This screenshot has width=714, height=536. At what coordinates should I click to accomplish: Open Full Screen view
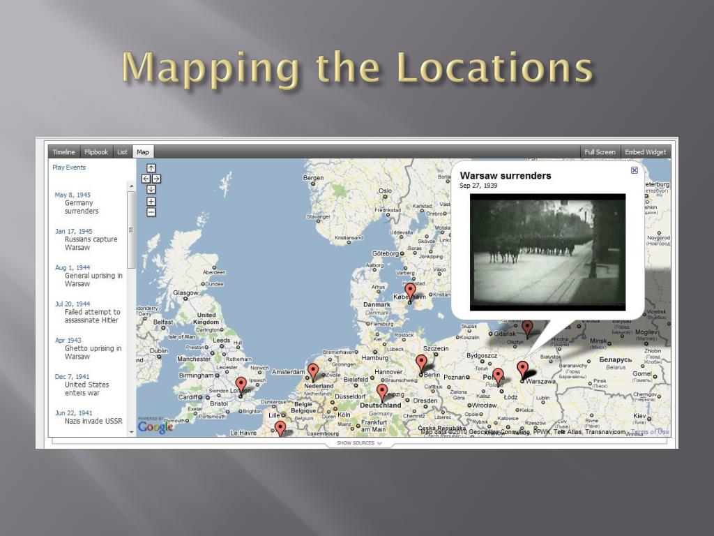click(x=600, y=152)
